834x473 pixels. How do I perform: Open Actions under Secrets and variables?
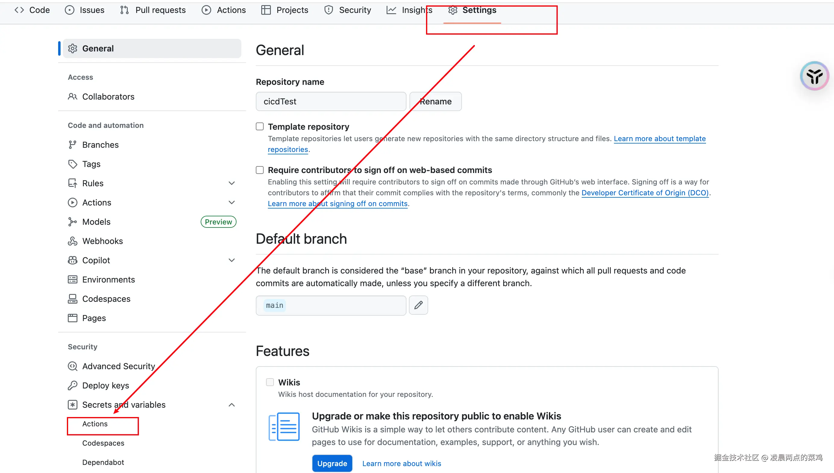pyautogui.click(x=95, y=424)
